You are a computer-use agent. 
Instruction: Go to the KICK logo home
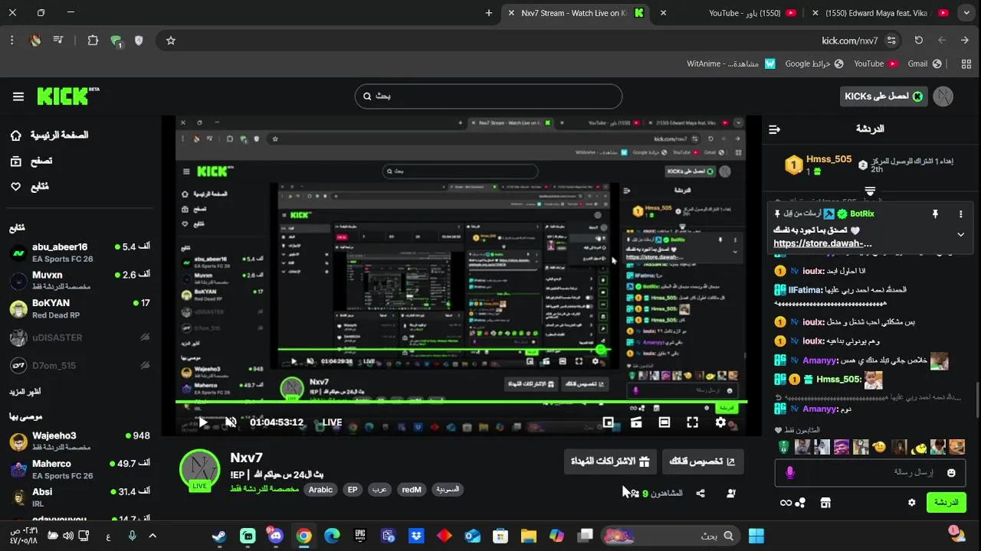point(68,96)
